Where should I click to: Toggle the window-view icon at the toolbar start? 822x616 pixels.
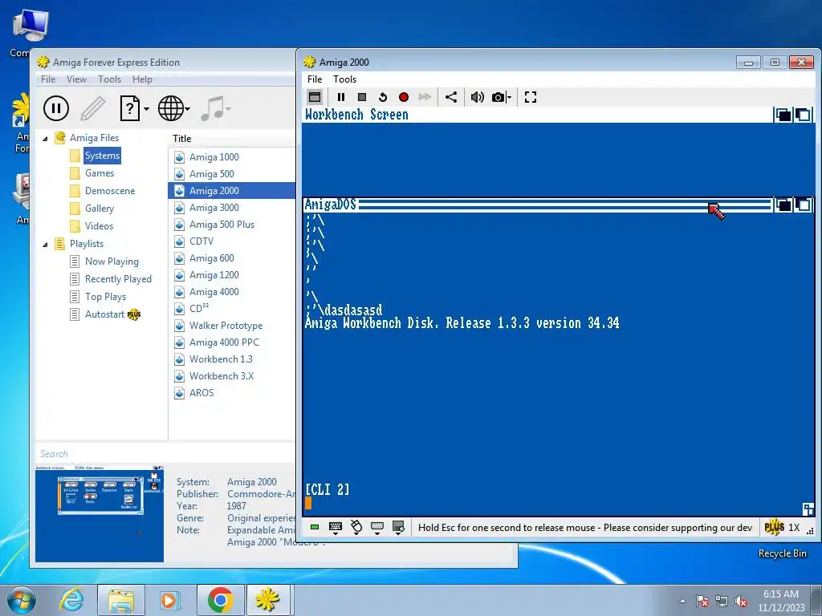click(x=315, y=97)
